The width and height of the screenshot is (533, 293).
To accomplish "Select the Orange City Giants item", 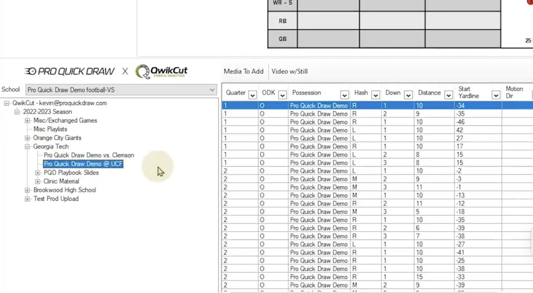I will (57, 138).
